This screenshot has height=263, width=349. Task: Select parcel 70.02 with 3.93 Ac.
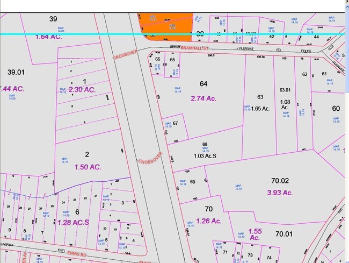point(279,186)
